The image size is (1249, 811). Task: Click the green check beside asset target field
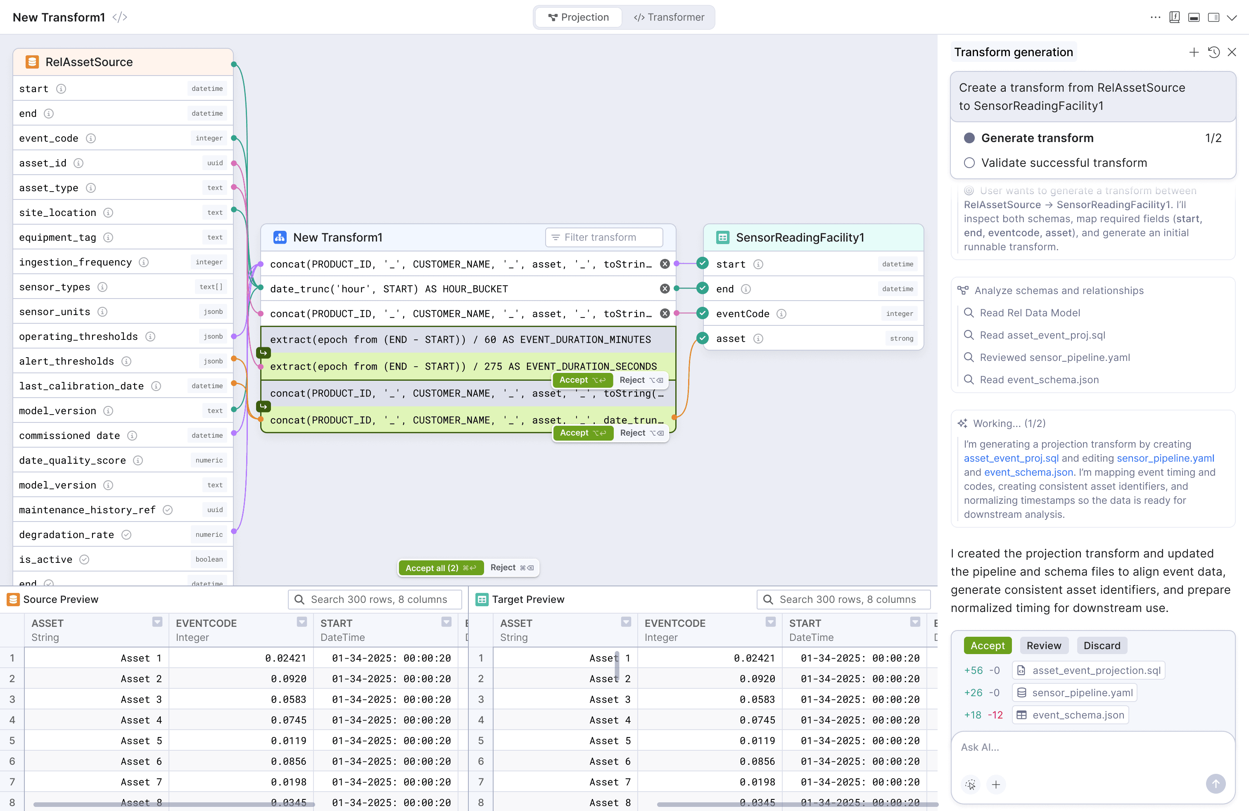click(x=703, y=338)
